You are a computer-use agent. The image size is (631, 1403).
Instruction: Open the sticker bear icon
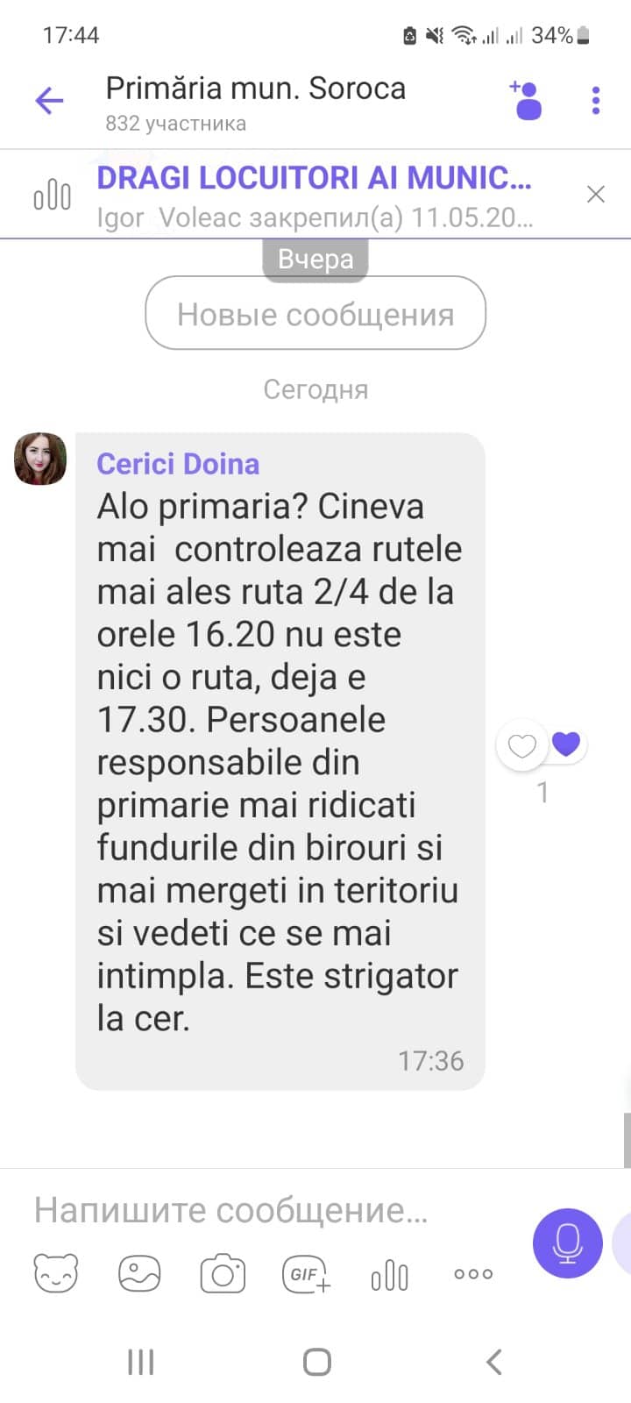pyautogui.click(x=56, y=1273)
